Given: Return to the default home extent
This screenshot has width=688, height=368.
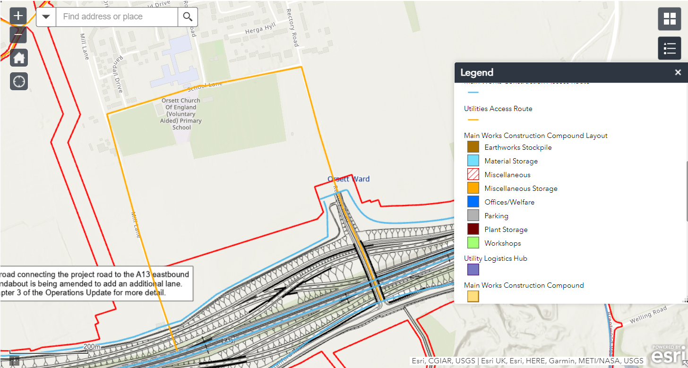Looking at the screenshot, I should pyautogui.click(x=19, y=58).
